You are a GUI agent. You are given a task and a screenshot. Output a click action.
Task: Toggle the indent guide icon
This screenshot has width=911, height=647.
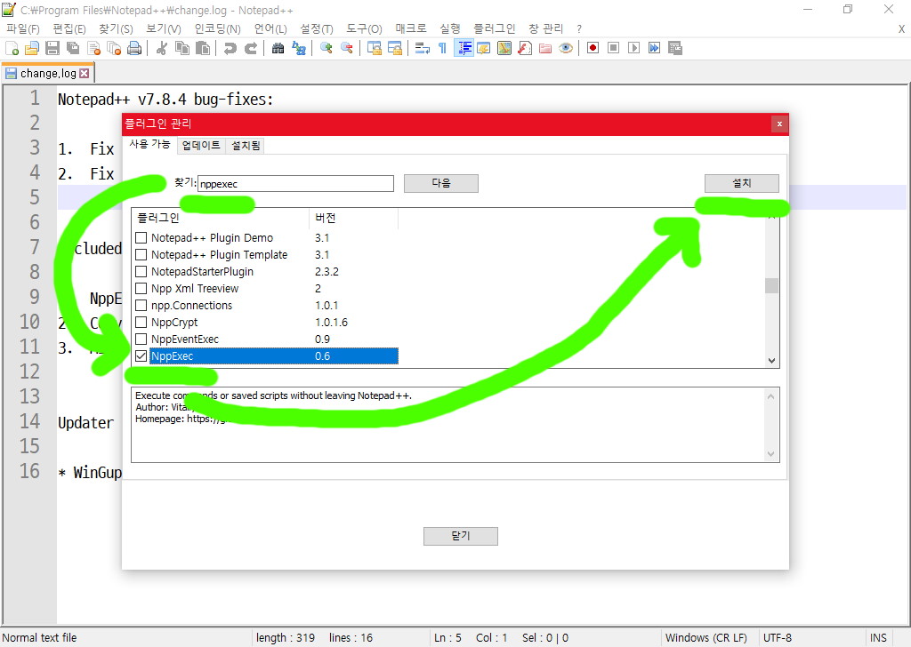coord(464,48)
